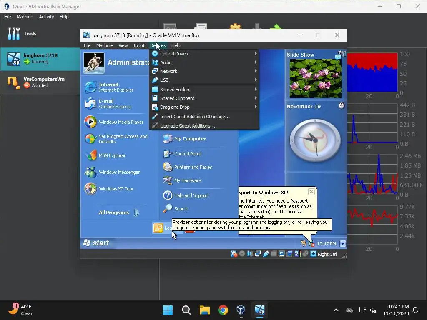This screenshot has width=427, height=320.
Task: Click VirtualBox Manager cube taskbar icon
Action: pyautogui.click(x=241, y=310)
